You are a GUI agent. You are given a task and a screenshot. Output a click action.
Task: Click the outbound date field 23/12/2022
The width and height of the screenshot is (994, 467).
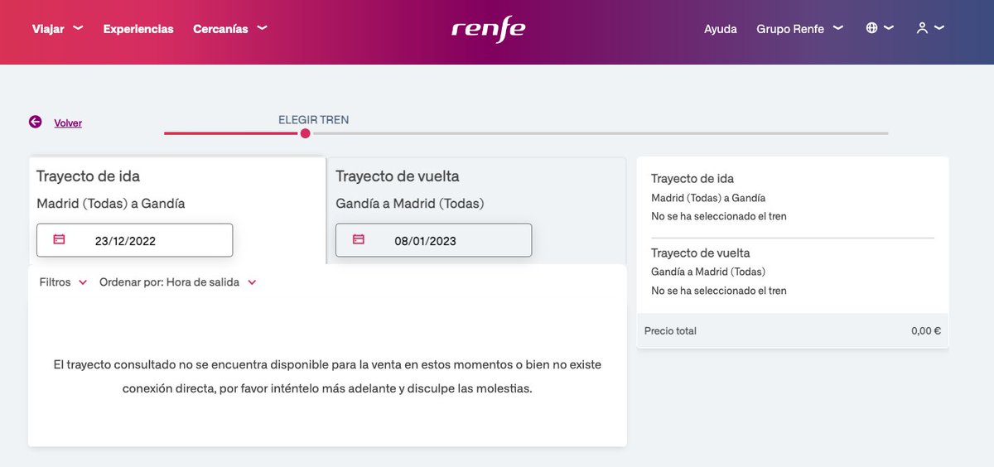point(134,240)
